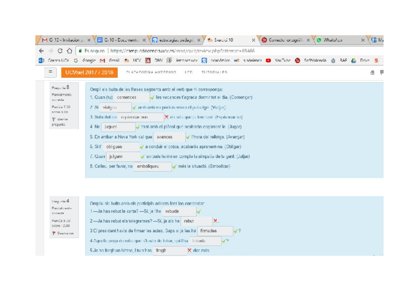Open the académico bookmark
Viewport: 413px width, 291px height.
coord(216,60)
